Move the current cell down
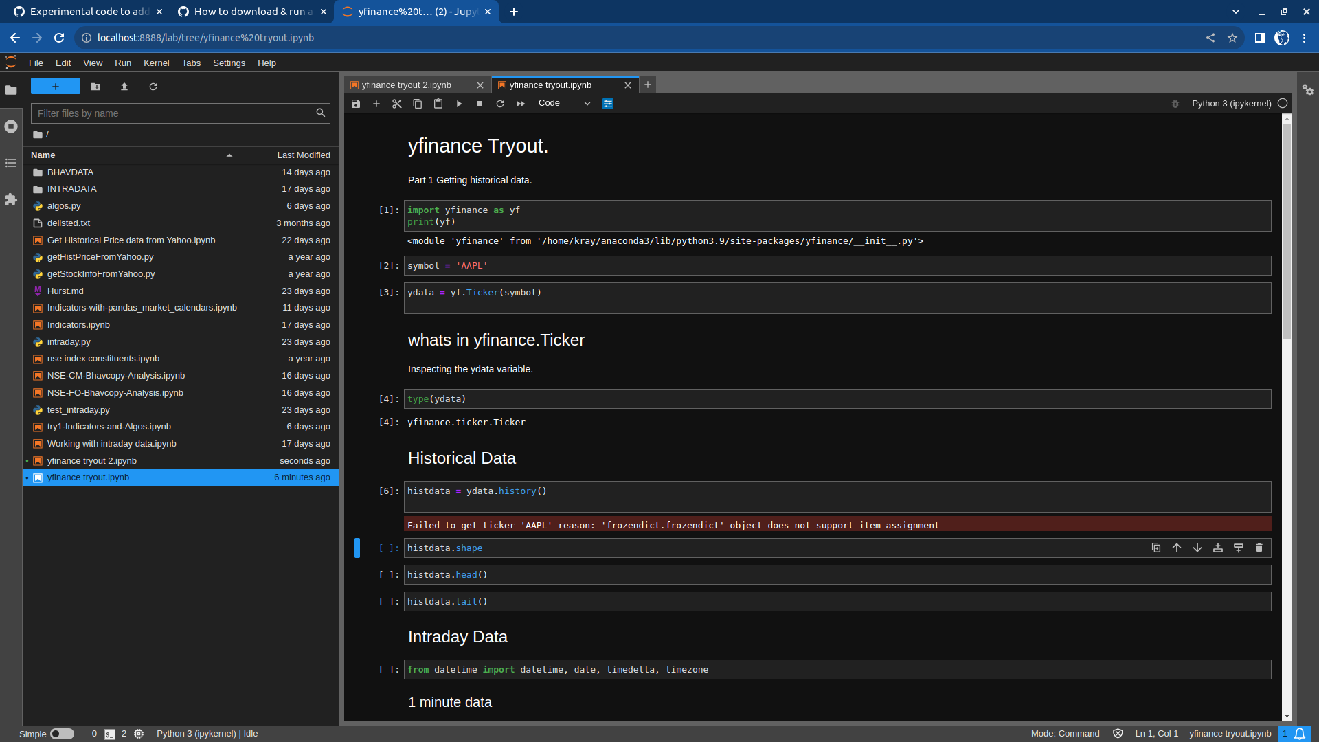The height and width of the screenshot is (742, 1319). (x=1197, y=548)
